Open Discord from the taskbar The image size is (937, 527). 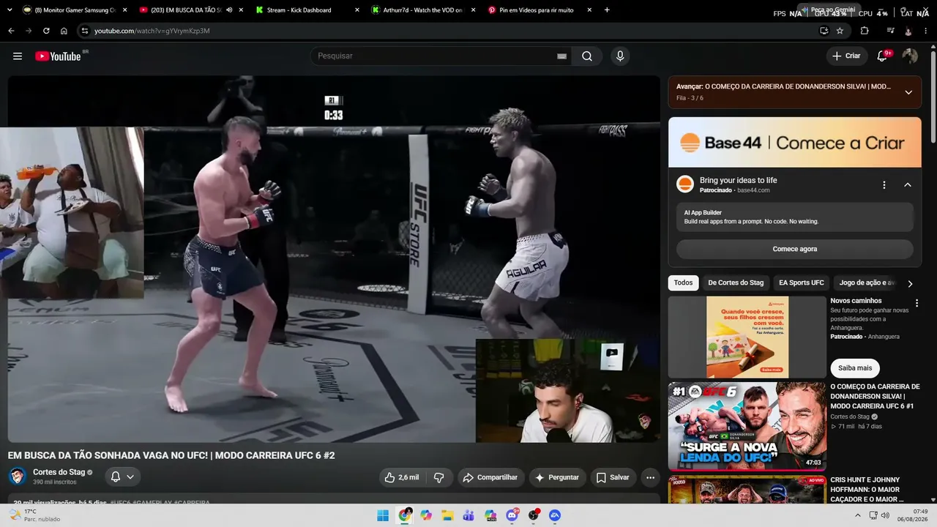512,515
